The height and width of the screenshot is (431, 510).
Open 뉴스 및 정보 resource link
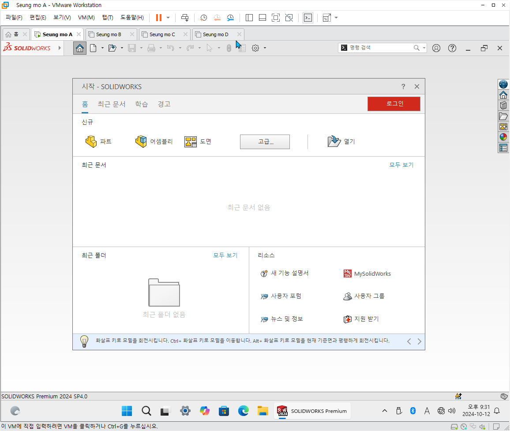point(281,319)
